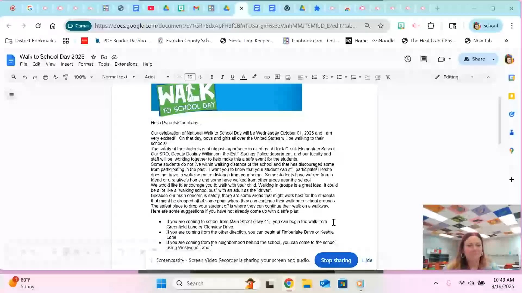The height and width of the screenshot is (293, 522).
Task: Open the zoom 100% dropdown
Action: pyautogui.click(x=83, y=77)
